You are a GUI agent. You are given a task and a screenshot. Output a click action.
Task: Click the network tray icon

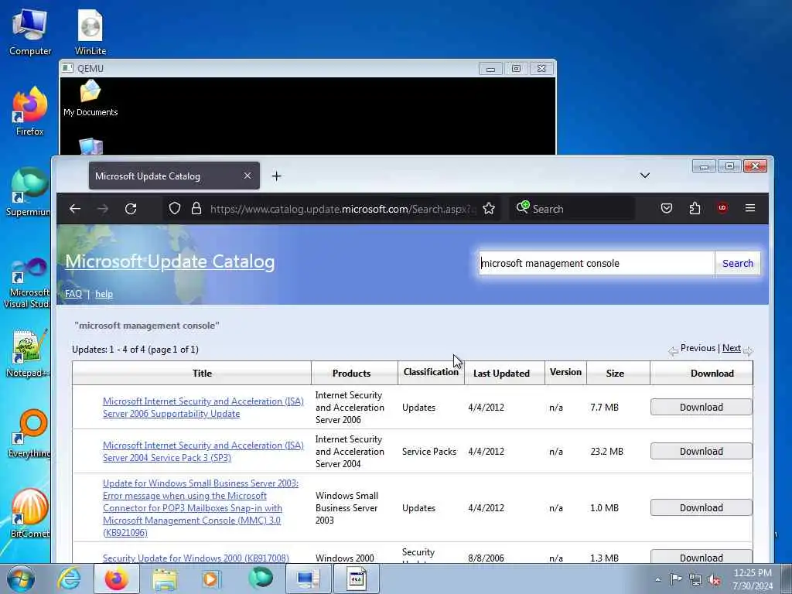click(695, 580)
